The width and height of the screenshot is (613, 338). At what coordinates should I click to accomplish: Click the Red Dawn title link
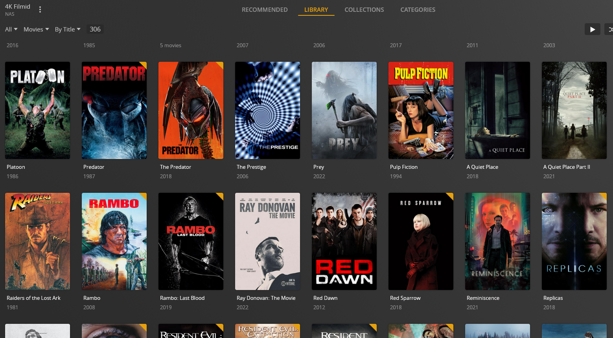click(x=325, y=298)
